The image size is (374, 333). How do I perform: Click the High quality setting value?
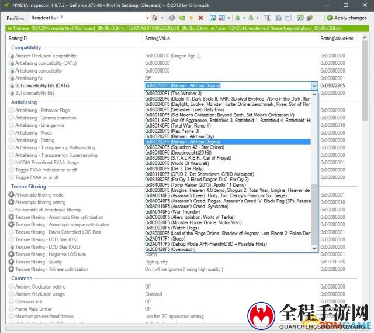157,262
